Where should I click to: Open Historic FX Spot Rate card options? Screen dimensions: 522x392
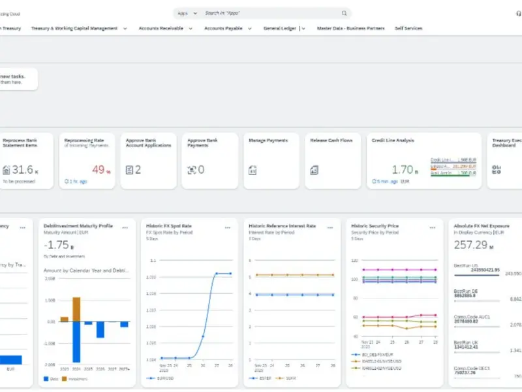coord(228,227)
